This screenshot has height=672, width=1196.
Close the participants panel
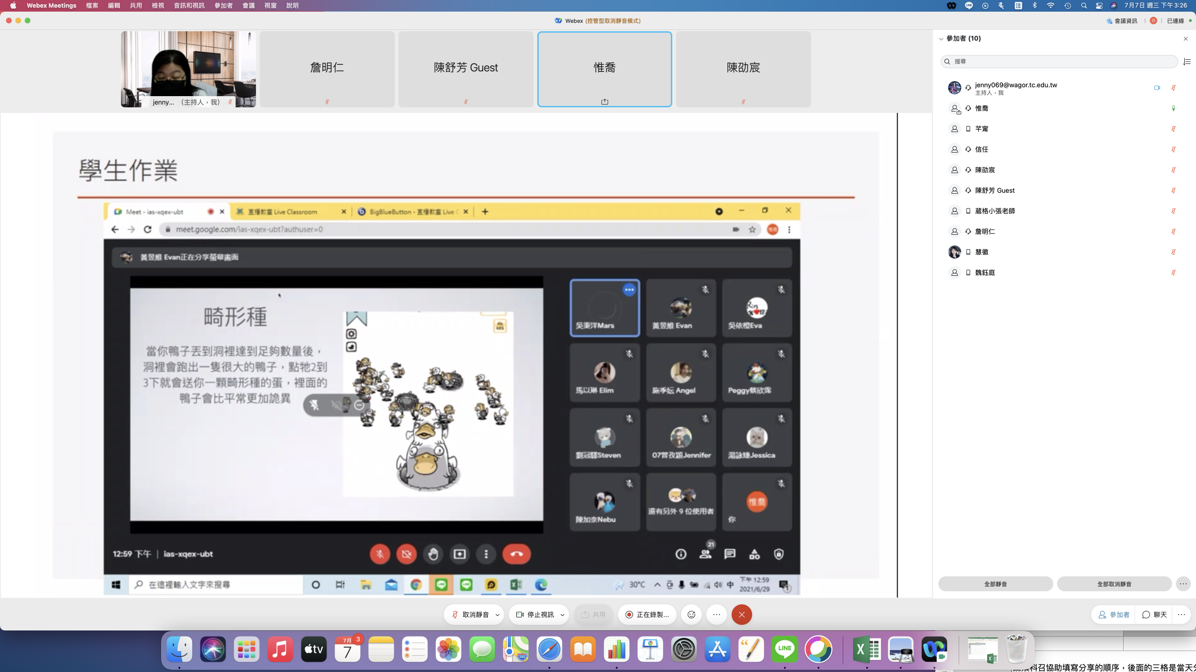(1185, 39)
